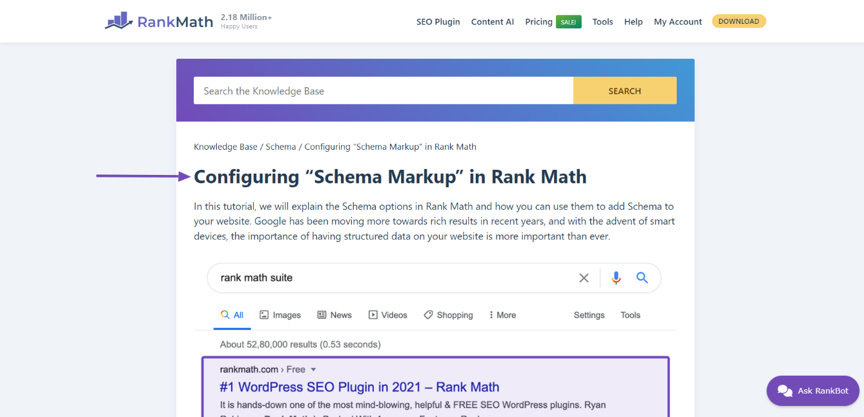The image size is (864, 417).
Task: Open the Content AI menu
Action: pos(493,21)
